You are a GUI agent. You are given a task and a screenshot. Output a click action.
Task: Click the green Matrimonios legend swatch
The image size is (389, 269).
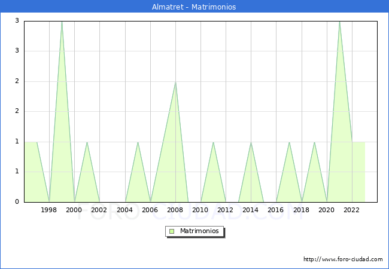171,231
